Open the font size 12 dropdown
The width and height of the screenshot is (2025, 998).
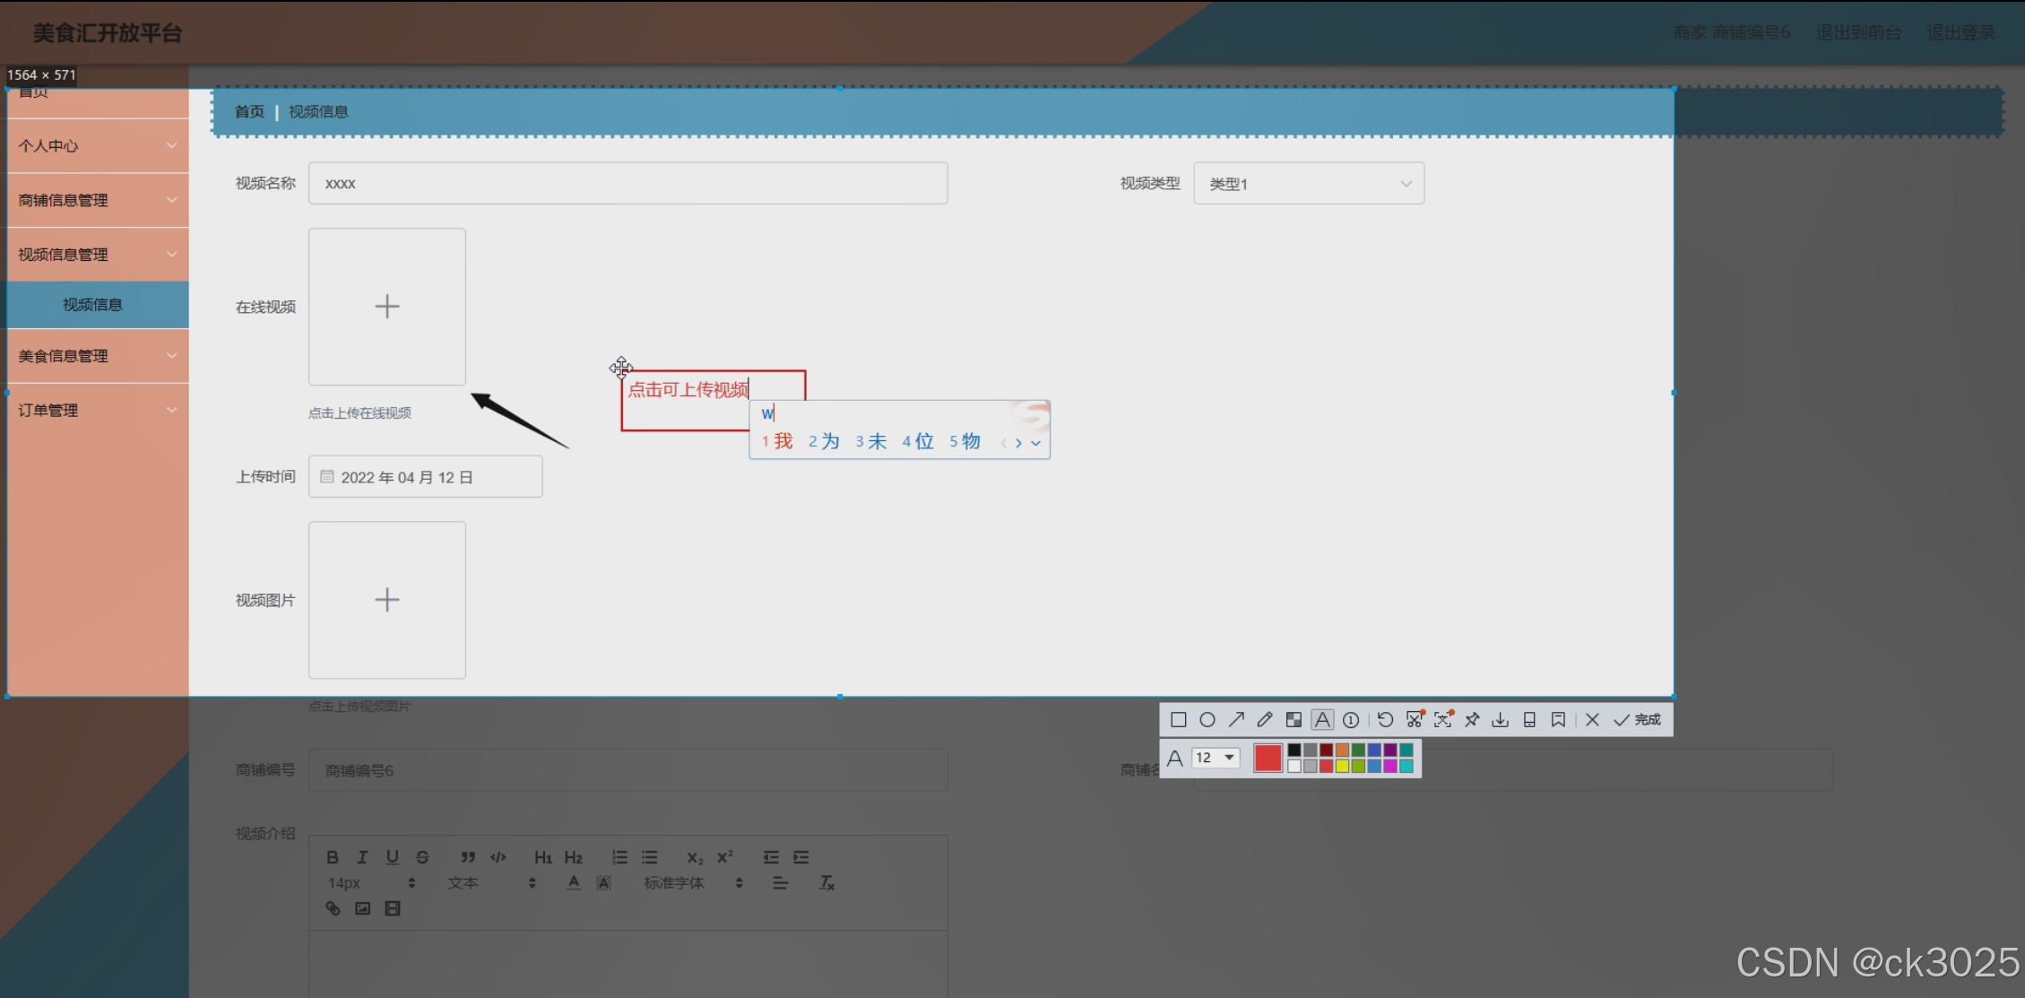click(1216, 758)
